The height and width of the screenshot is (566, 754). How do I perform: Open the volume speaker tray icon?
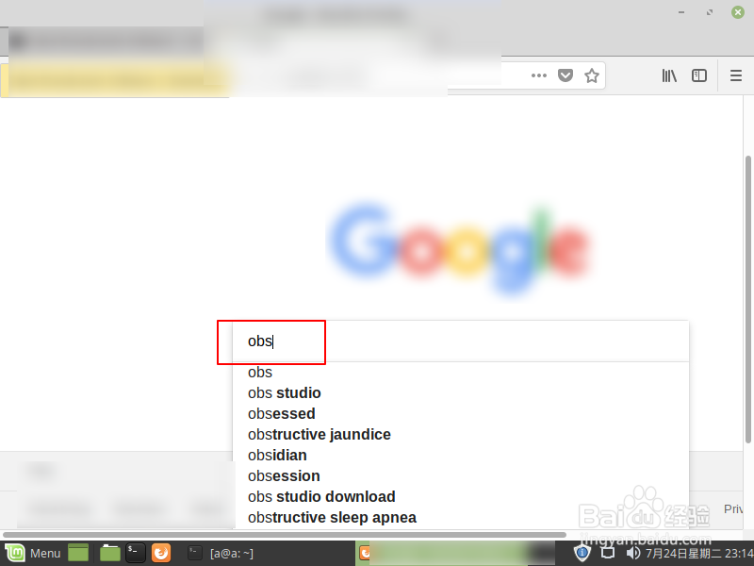pyautogui.click(x=632, y=553)
